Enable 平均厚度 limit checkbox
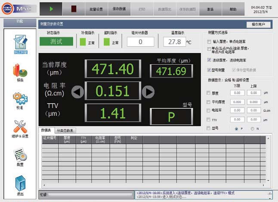This screenshot has height=202, width=278. coord(208,102)
